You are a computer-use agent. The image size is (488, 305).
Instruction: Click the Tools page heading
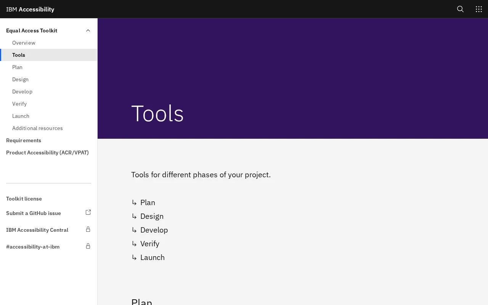click(157, 114)
